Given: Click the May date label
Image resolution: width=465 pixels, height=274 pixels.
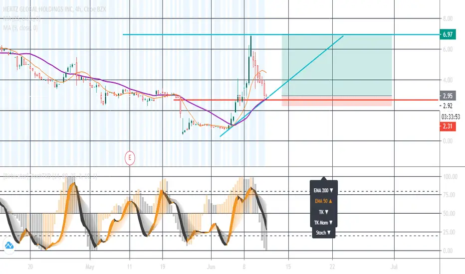Looking at the screenshot, I should (x=90, y=267).
